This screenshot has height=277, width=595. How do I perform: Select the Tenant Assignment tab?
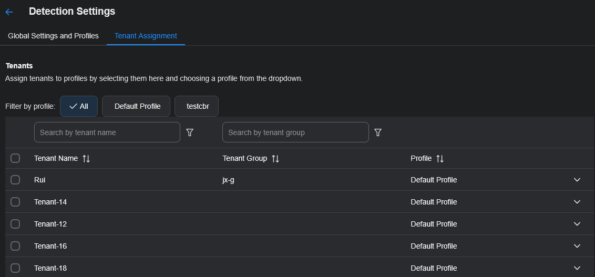tap(146, 36)
